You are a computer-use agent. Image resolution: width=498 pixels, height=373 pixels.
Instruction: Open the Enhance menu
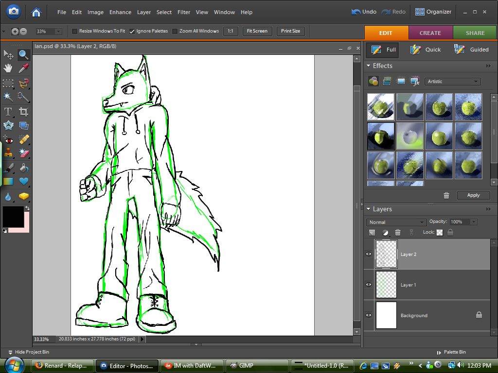click(x=120, y=12)
